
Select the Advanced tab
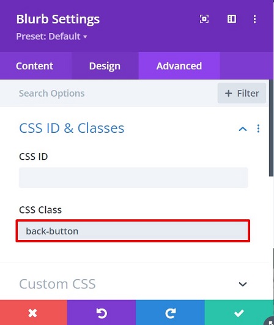[179, 66]
